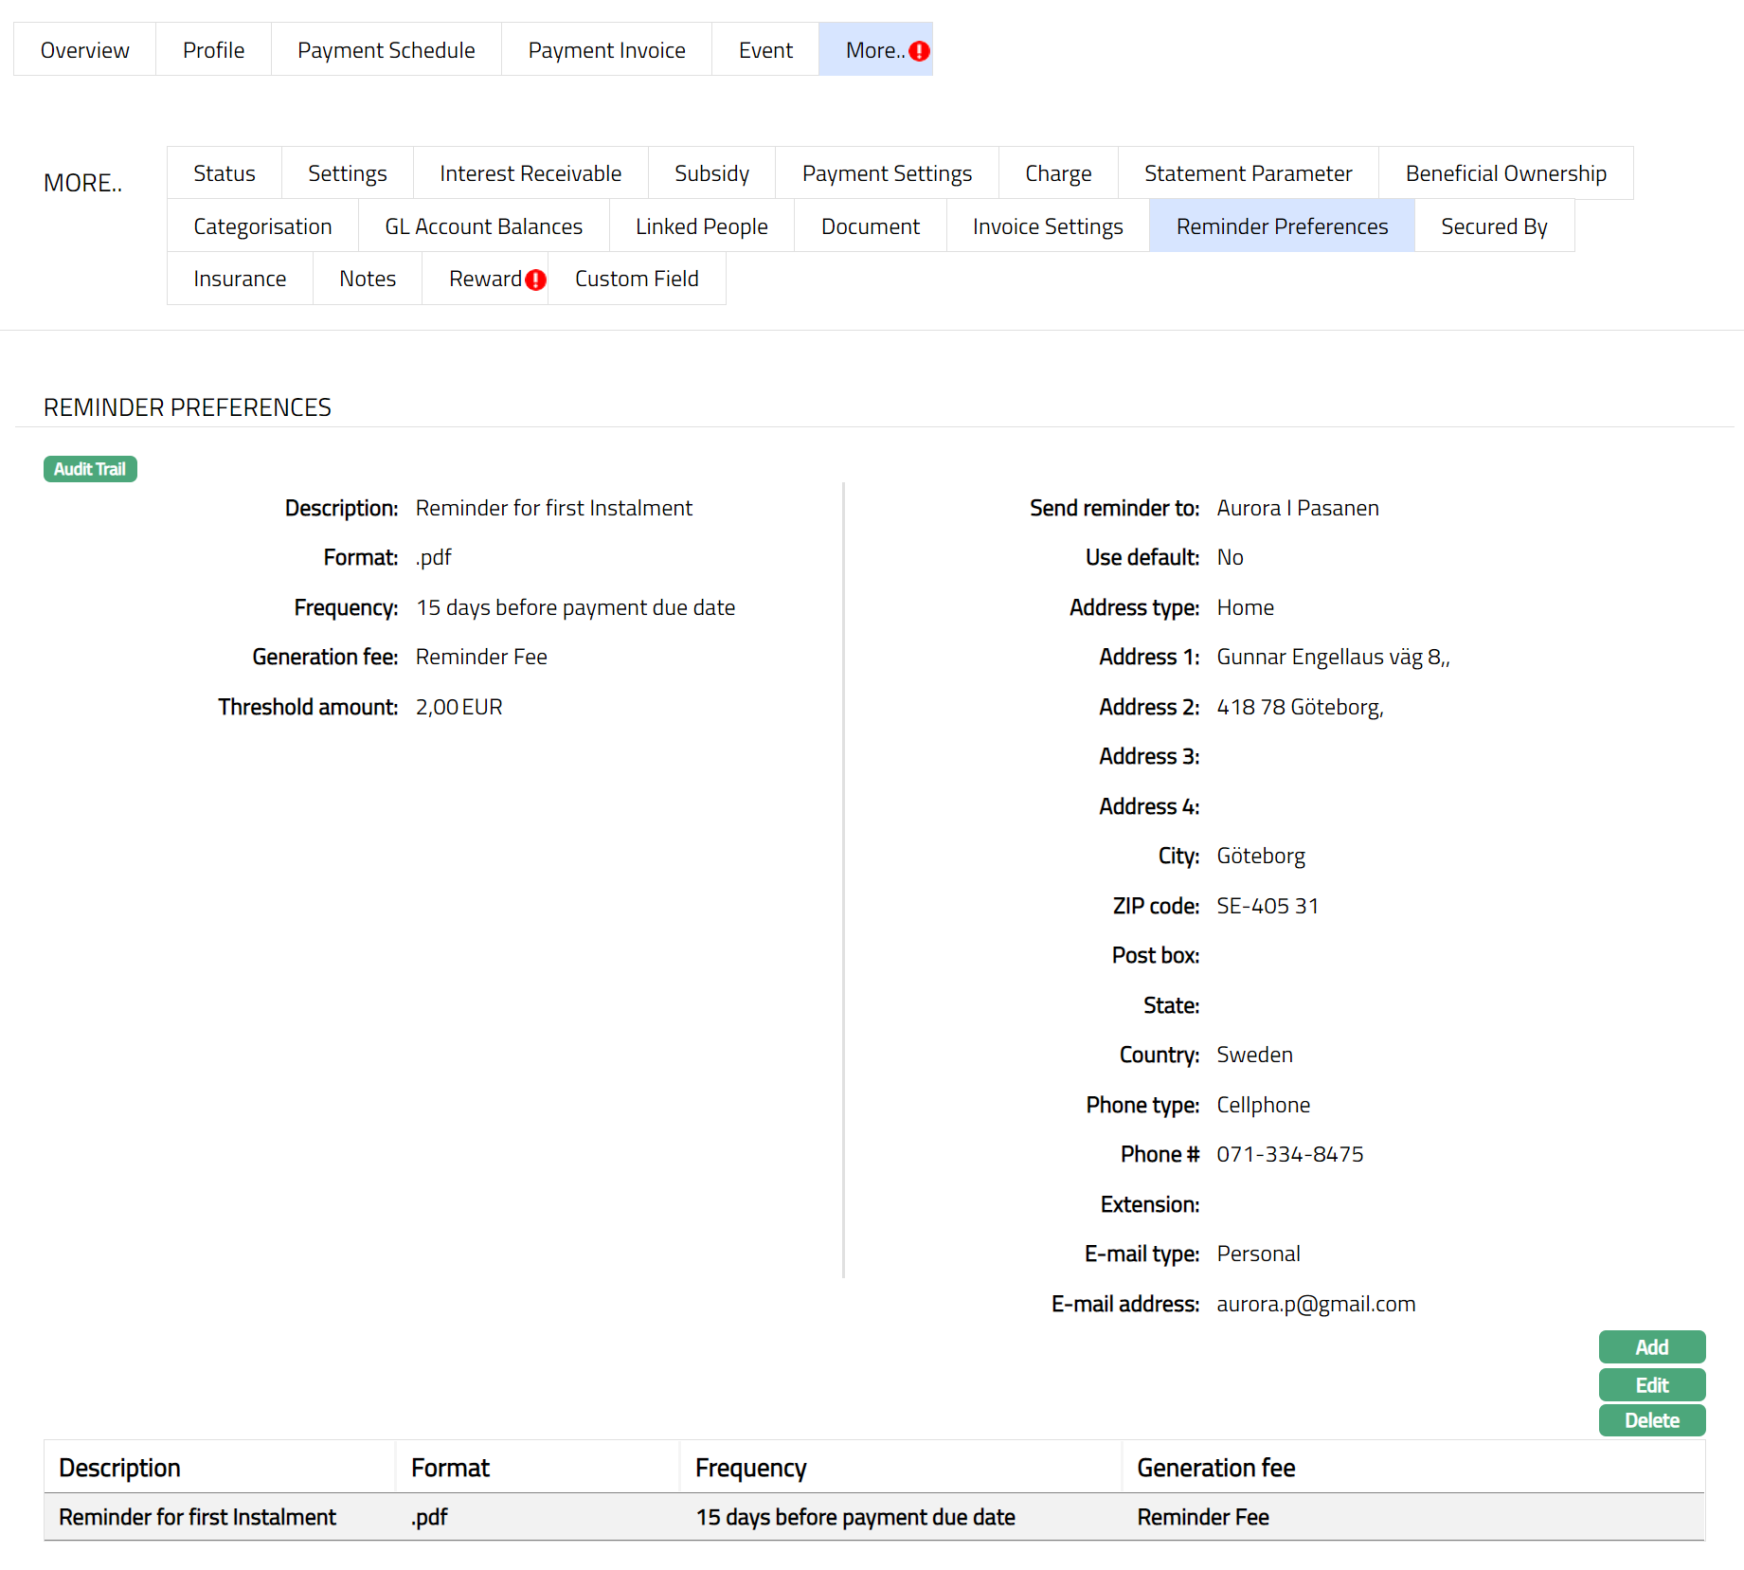Open the Invoice Settings sub-tab
Viewport: 1744px width, 1570px height.
pyautogui.click(x=1047, y=226)
